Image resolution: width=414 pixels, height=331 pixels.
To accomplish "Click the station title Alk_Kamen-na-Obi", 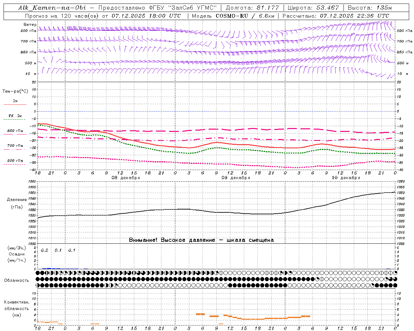I will click(52, 8).
